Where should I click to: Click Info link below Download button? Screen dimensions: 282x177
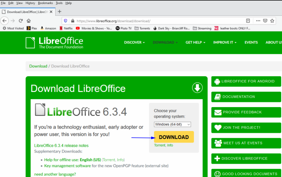click(x=170, y=145)
